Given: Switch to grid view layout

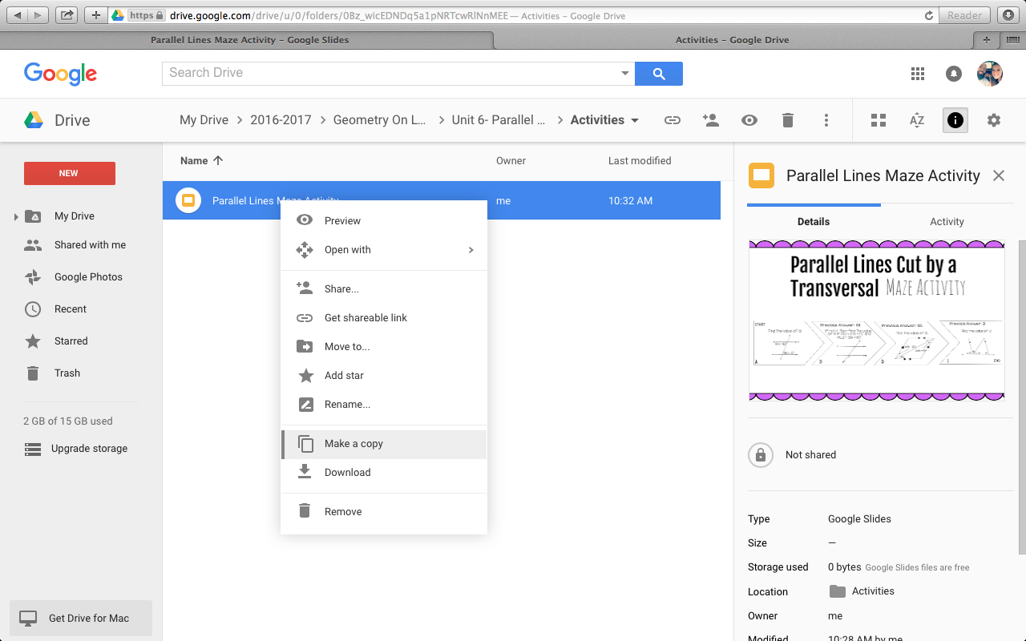Looking at the screenshot, I should [x=878, y=119].
